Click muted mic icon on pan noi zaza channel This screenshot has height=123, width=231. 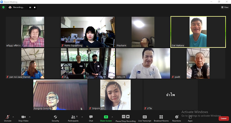pos(8,77)
